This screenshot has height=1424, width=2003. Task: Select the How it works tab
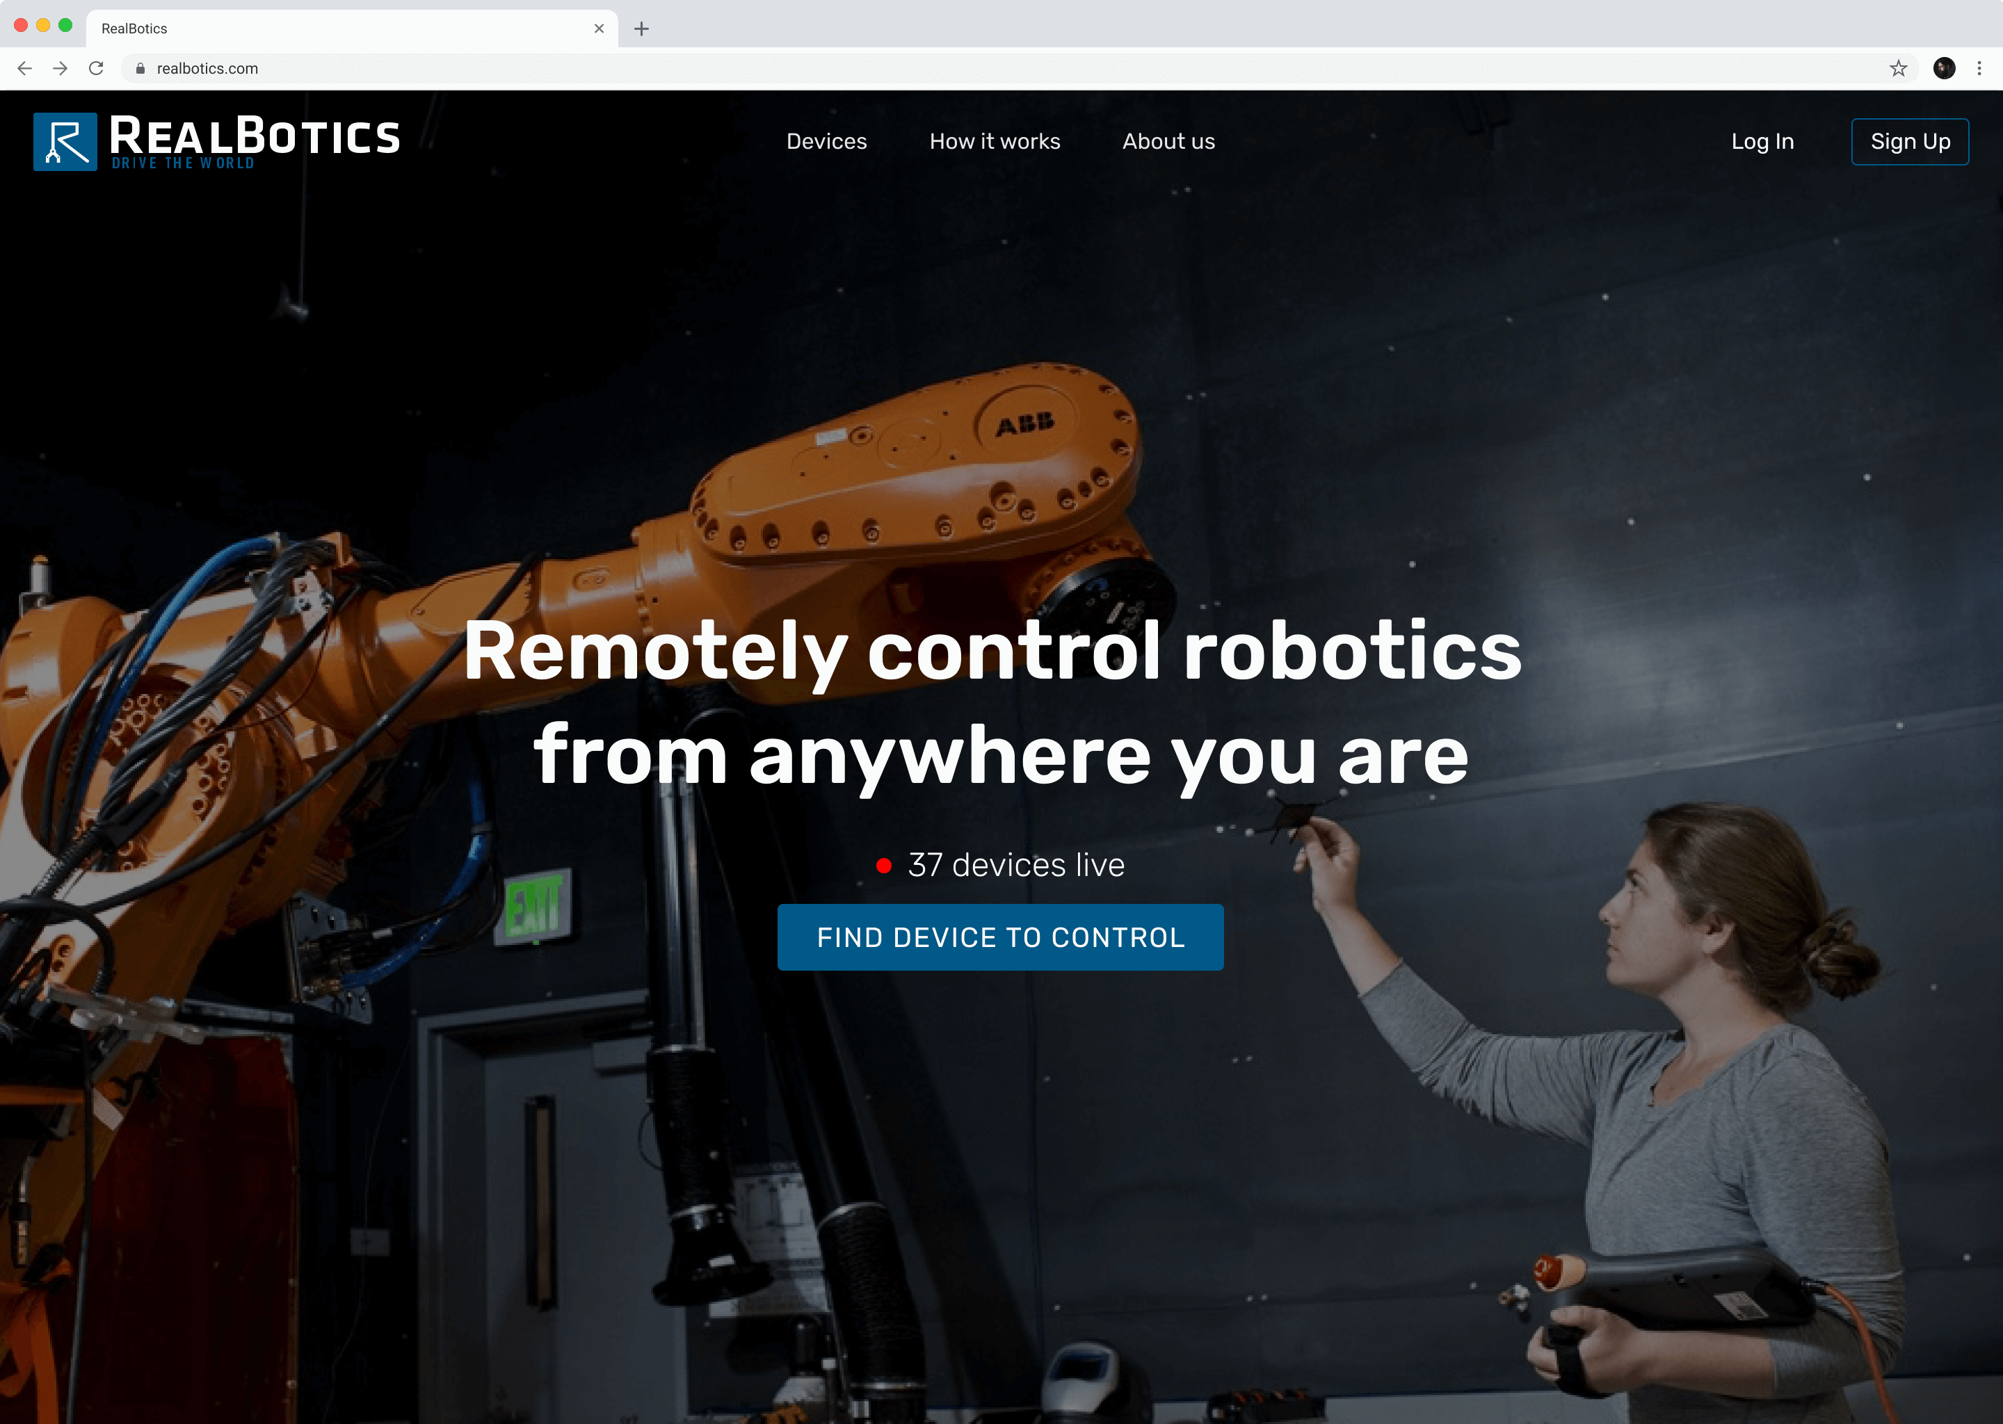tap(994, 142)
